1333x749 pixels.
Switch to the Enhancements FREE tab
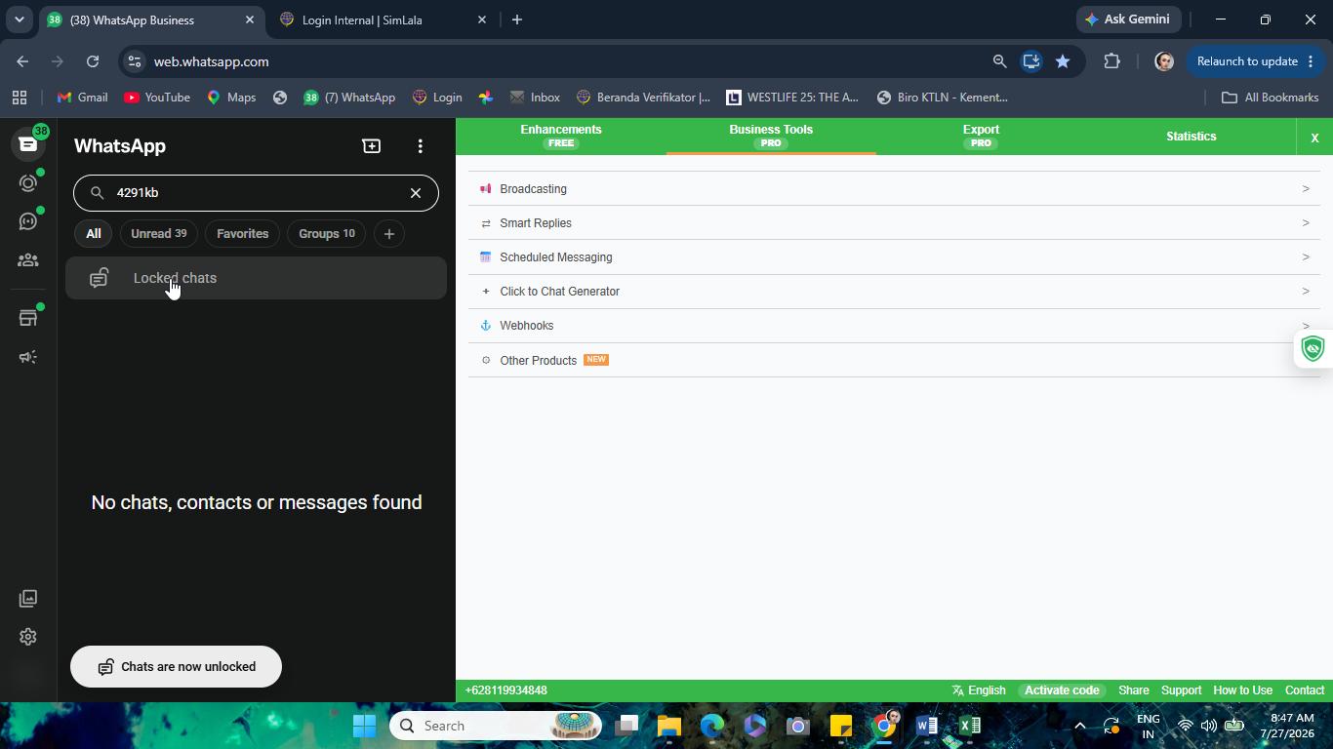[561, 136]
